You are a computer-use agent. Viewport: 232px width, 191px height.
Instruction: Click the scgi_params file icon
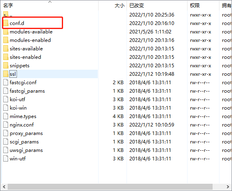(6, 142)
